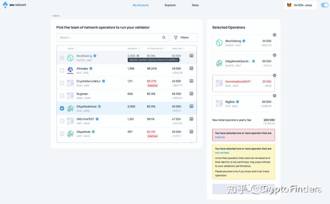Screen dimensions: 330x204
Task: Uncheck the DAppNodeVoss operator checkbox
Action: point(62,108)
